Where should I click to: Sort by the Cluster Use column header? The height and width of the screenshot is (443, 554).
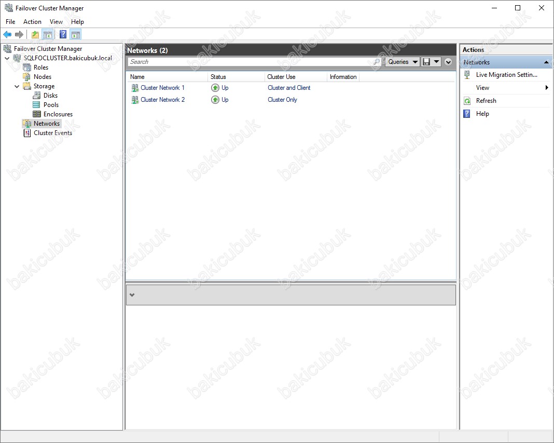click(296, 77)
